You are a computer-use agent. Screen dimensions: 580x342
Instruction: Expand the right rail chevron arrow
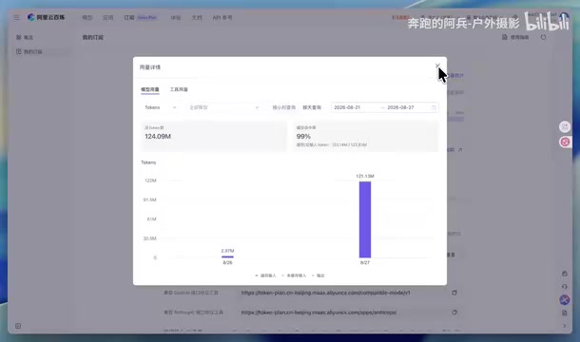coord(565,326)
